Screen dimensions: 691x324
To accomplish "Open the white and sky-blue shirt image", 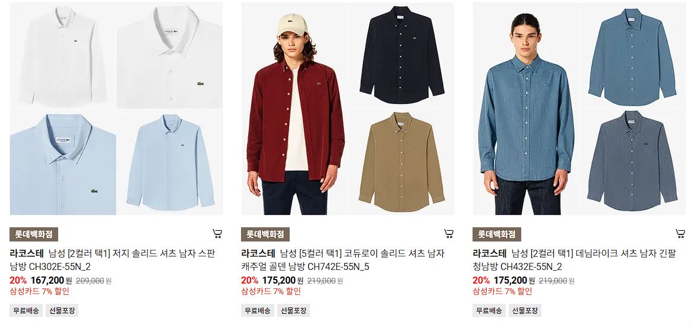I will (x=116, y=109).
